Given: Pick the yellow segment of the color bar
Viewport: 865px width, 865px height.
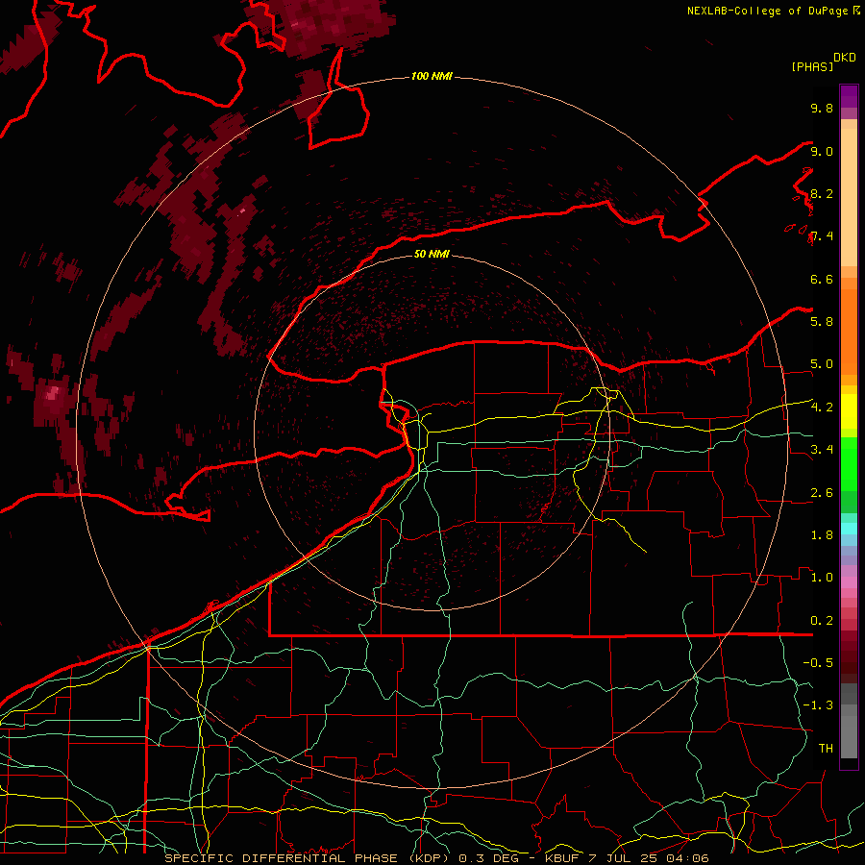Looking at the screenshot, I should (849, 411).
